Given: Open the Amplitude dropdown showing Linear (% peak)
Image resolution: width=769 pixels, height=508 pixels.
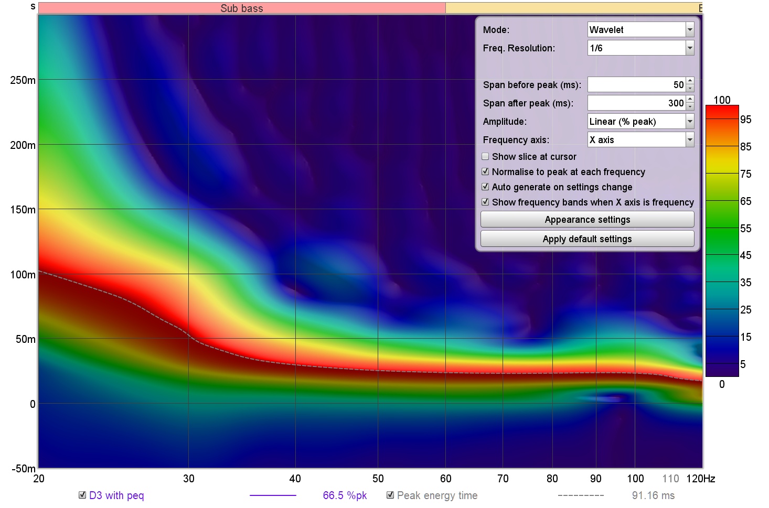Looking at the screenshot, I should (x=640, y=122).
